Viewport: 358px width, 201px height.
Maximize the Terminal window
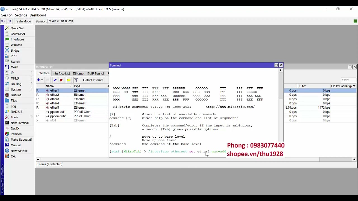click(276, 65)
